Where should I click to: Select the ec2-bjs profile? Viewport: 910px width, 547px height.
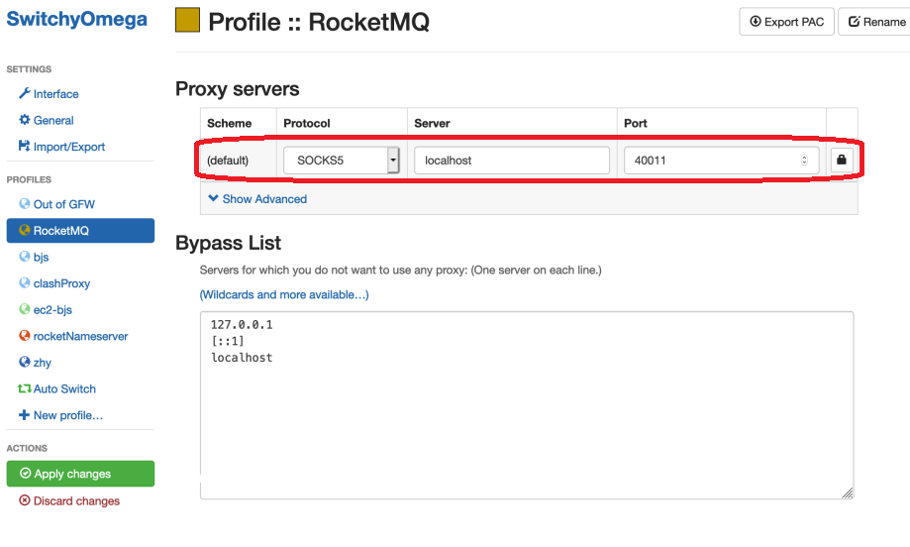[52, 309]
